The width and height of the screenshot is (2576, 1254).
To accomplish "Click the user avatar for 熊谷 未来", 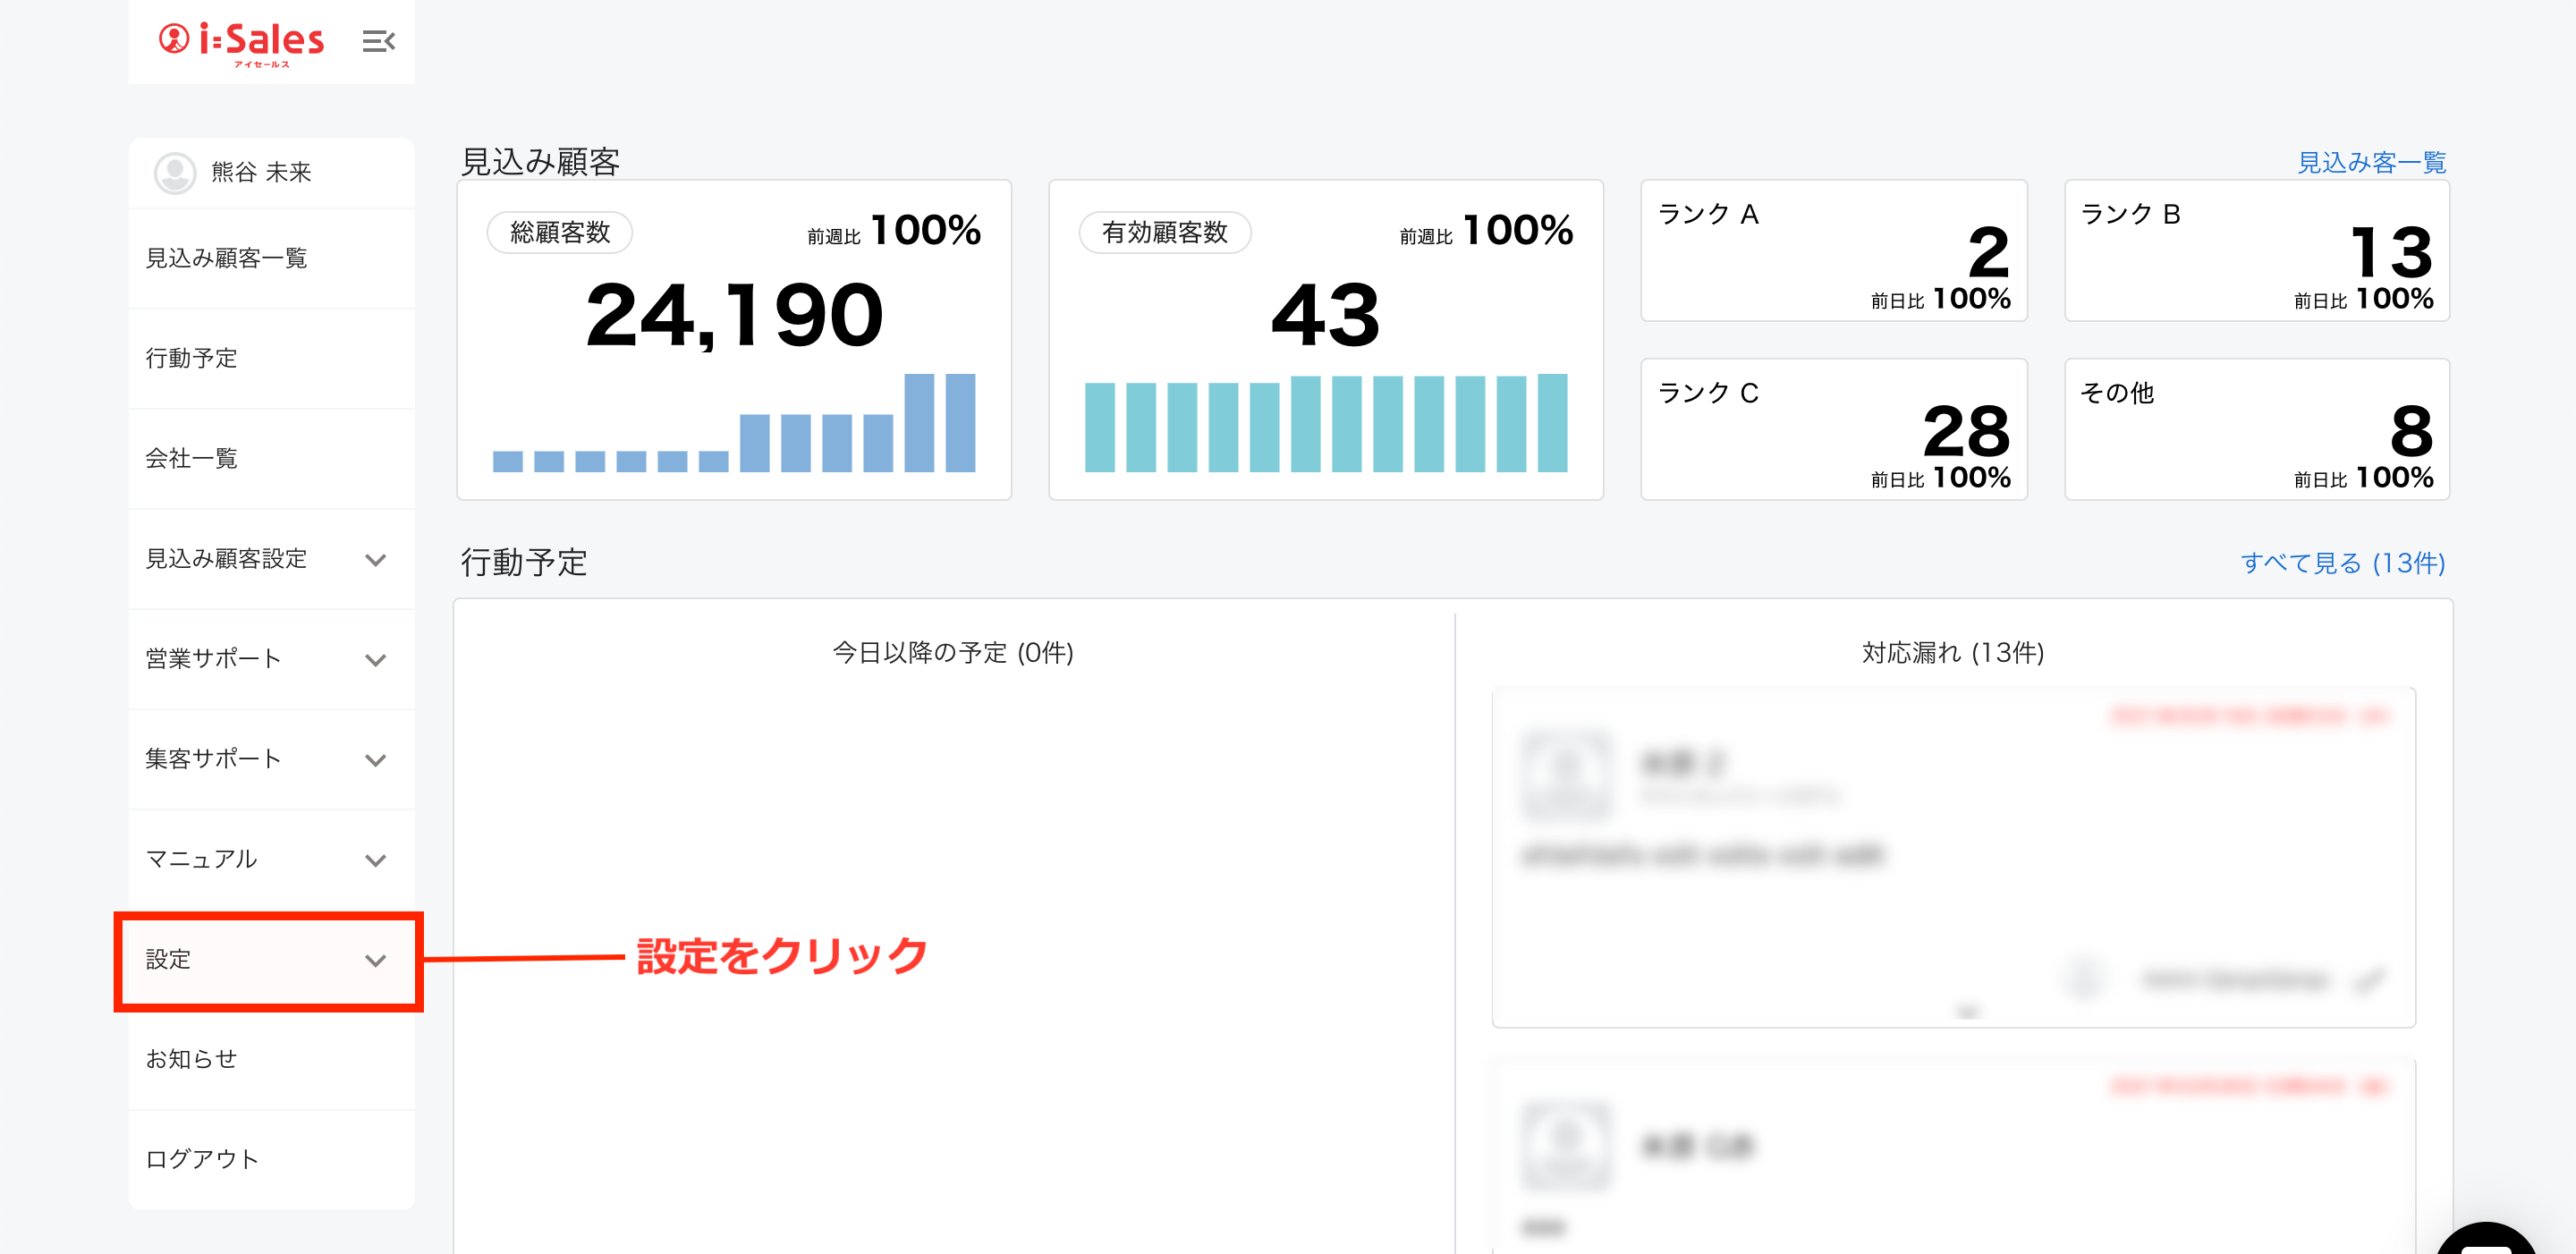I will (175, 173).
